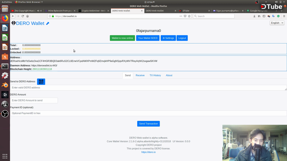Open the Firefox downloads arrow icon
Image resolution: width=287 pixels, height=161 pixels.
(x=254, y=16)
